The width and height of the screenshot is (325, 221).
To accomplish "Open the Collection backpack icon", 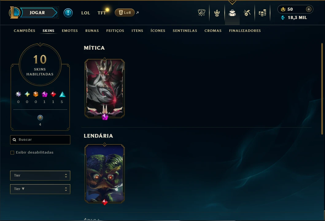I will pos(232,13).
